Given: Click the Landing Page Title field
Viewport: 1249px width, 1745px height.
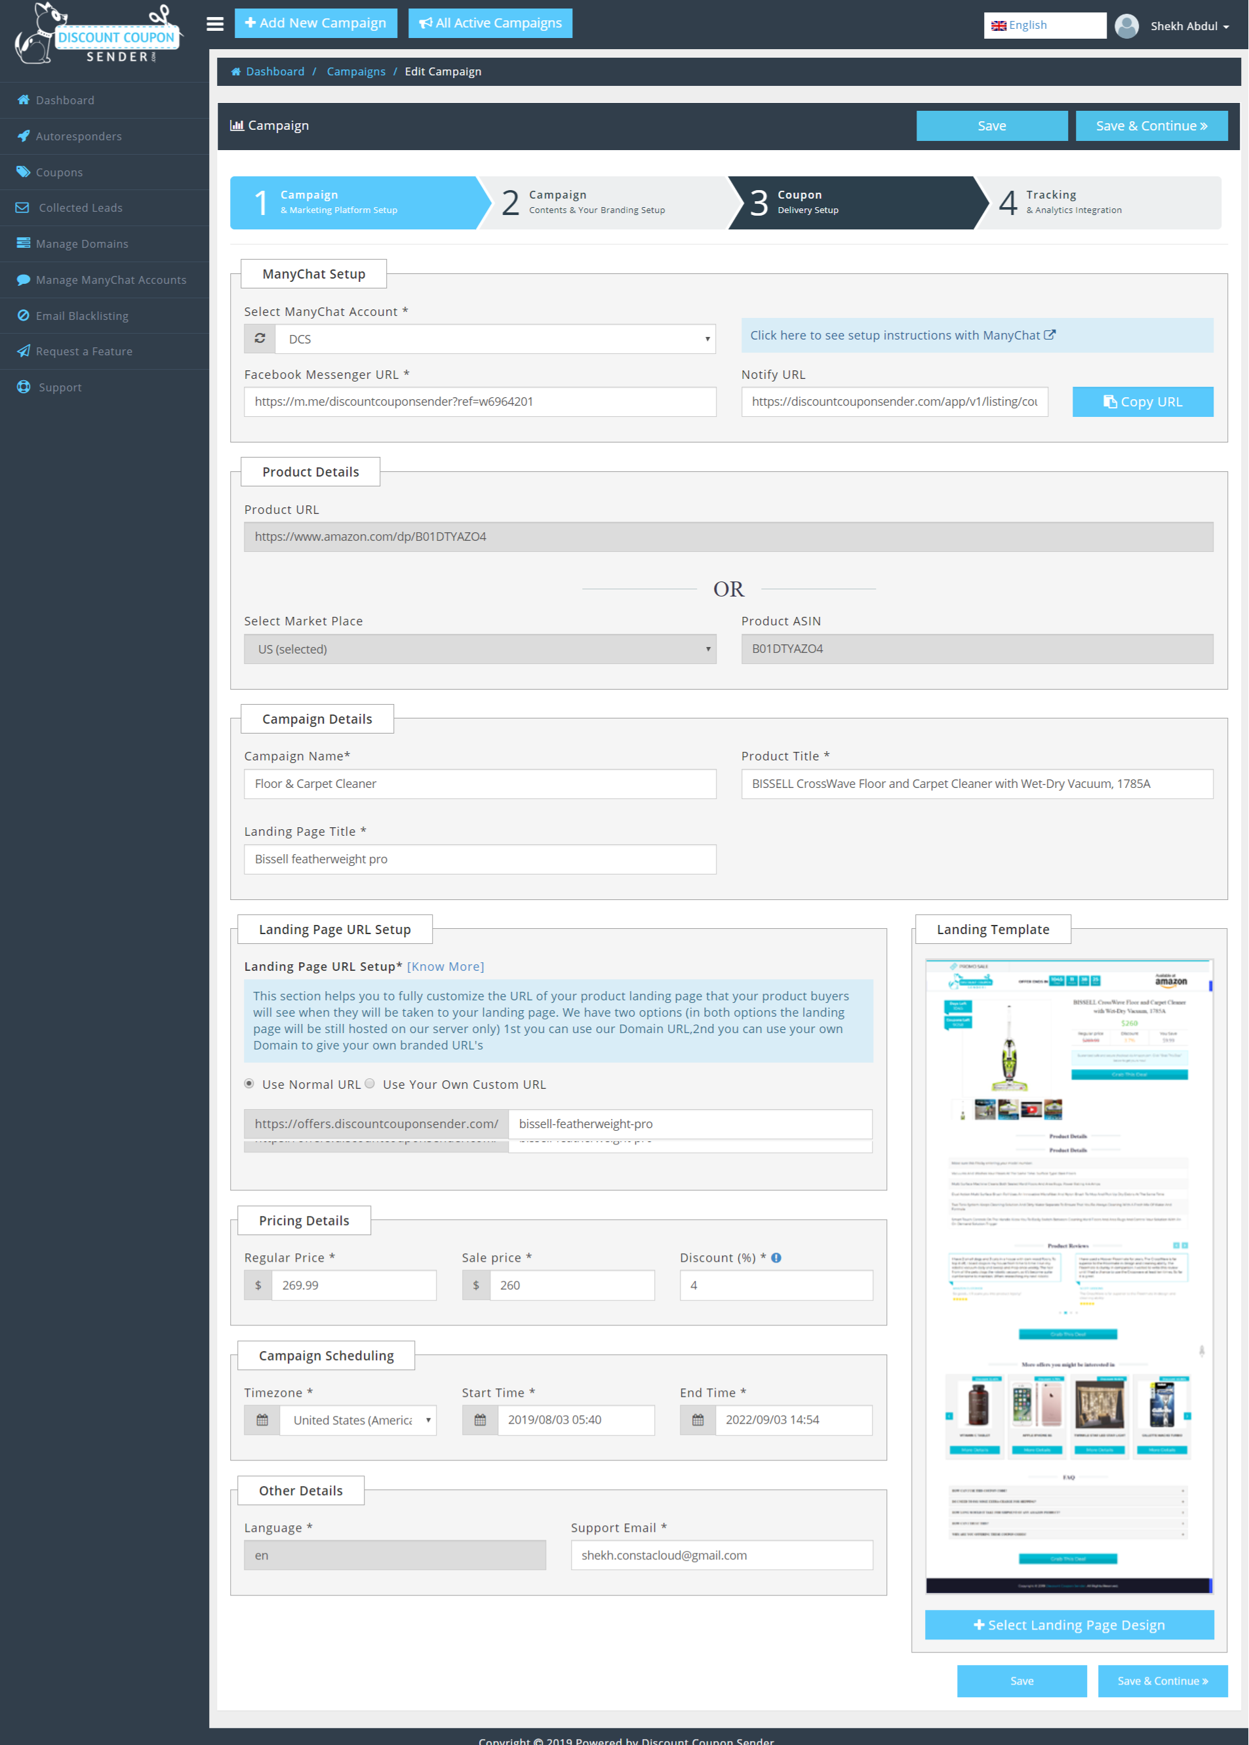Looking at the screenshot, I should (480, 859).
